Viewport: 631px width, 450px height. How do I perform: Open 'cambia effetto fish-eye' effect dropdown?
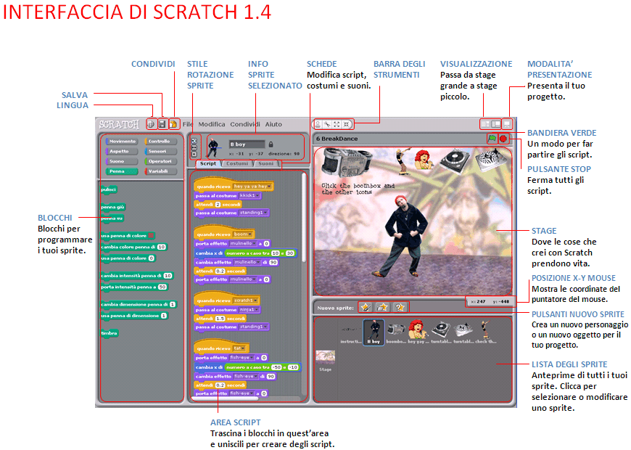246,376
